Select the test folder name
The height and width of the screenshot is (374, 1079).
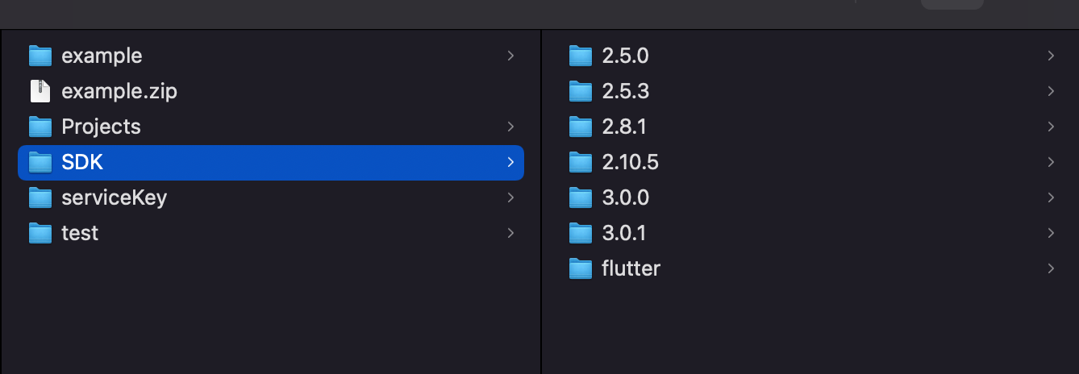pos(80,233)
